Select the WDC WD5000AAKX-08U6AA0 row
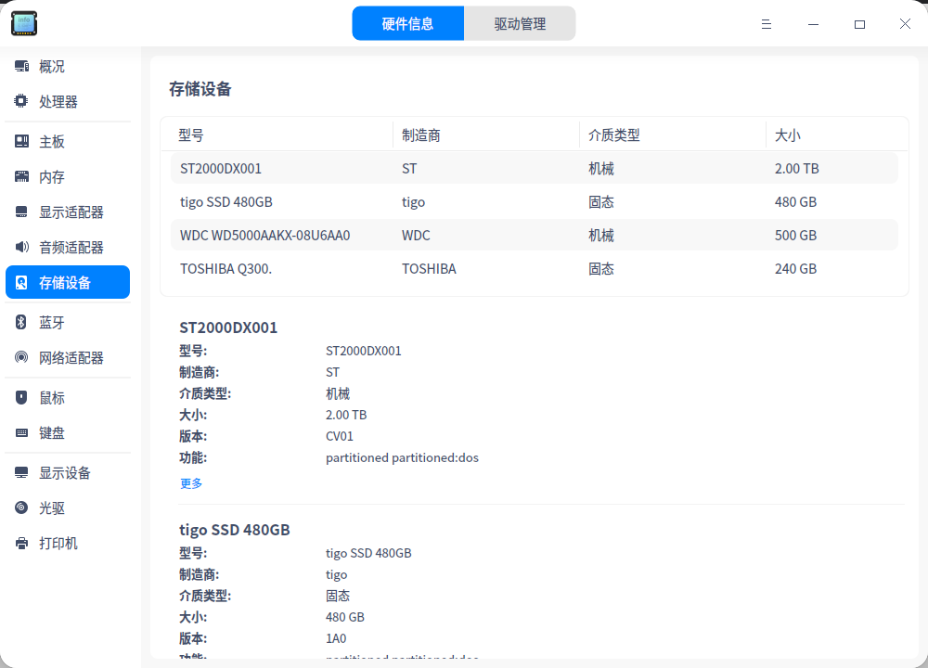This screenshot has width=928, height=668. (x=535, y=236)
